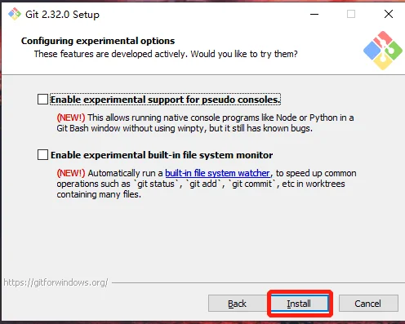Click the gitforwindows.org URL text
The height and width of the screenshot is (324, 405).
pyautogui.click(x=56, y=282)
